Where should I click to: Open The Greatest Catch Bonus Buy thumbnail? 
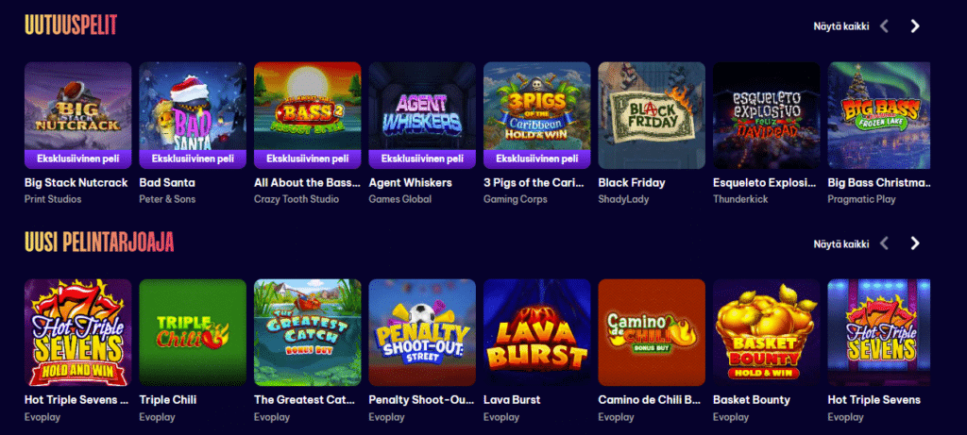(307, 333)
